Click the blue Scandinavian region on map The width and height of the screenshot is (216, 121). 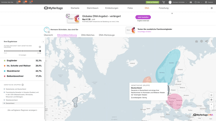[167, 67]
